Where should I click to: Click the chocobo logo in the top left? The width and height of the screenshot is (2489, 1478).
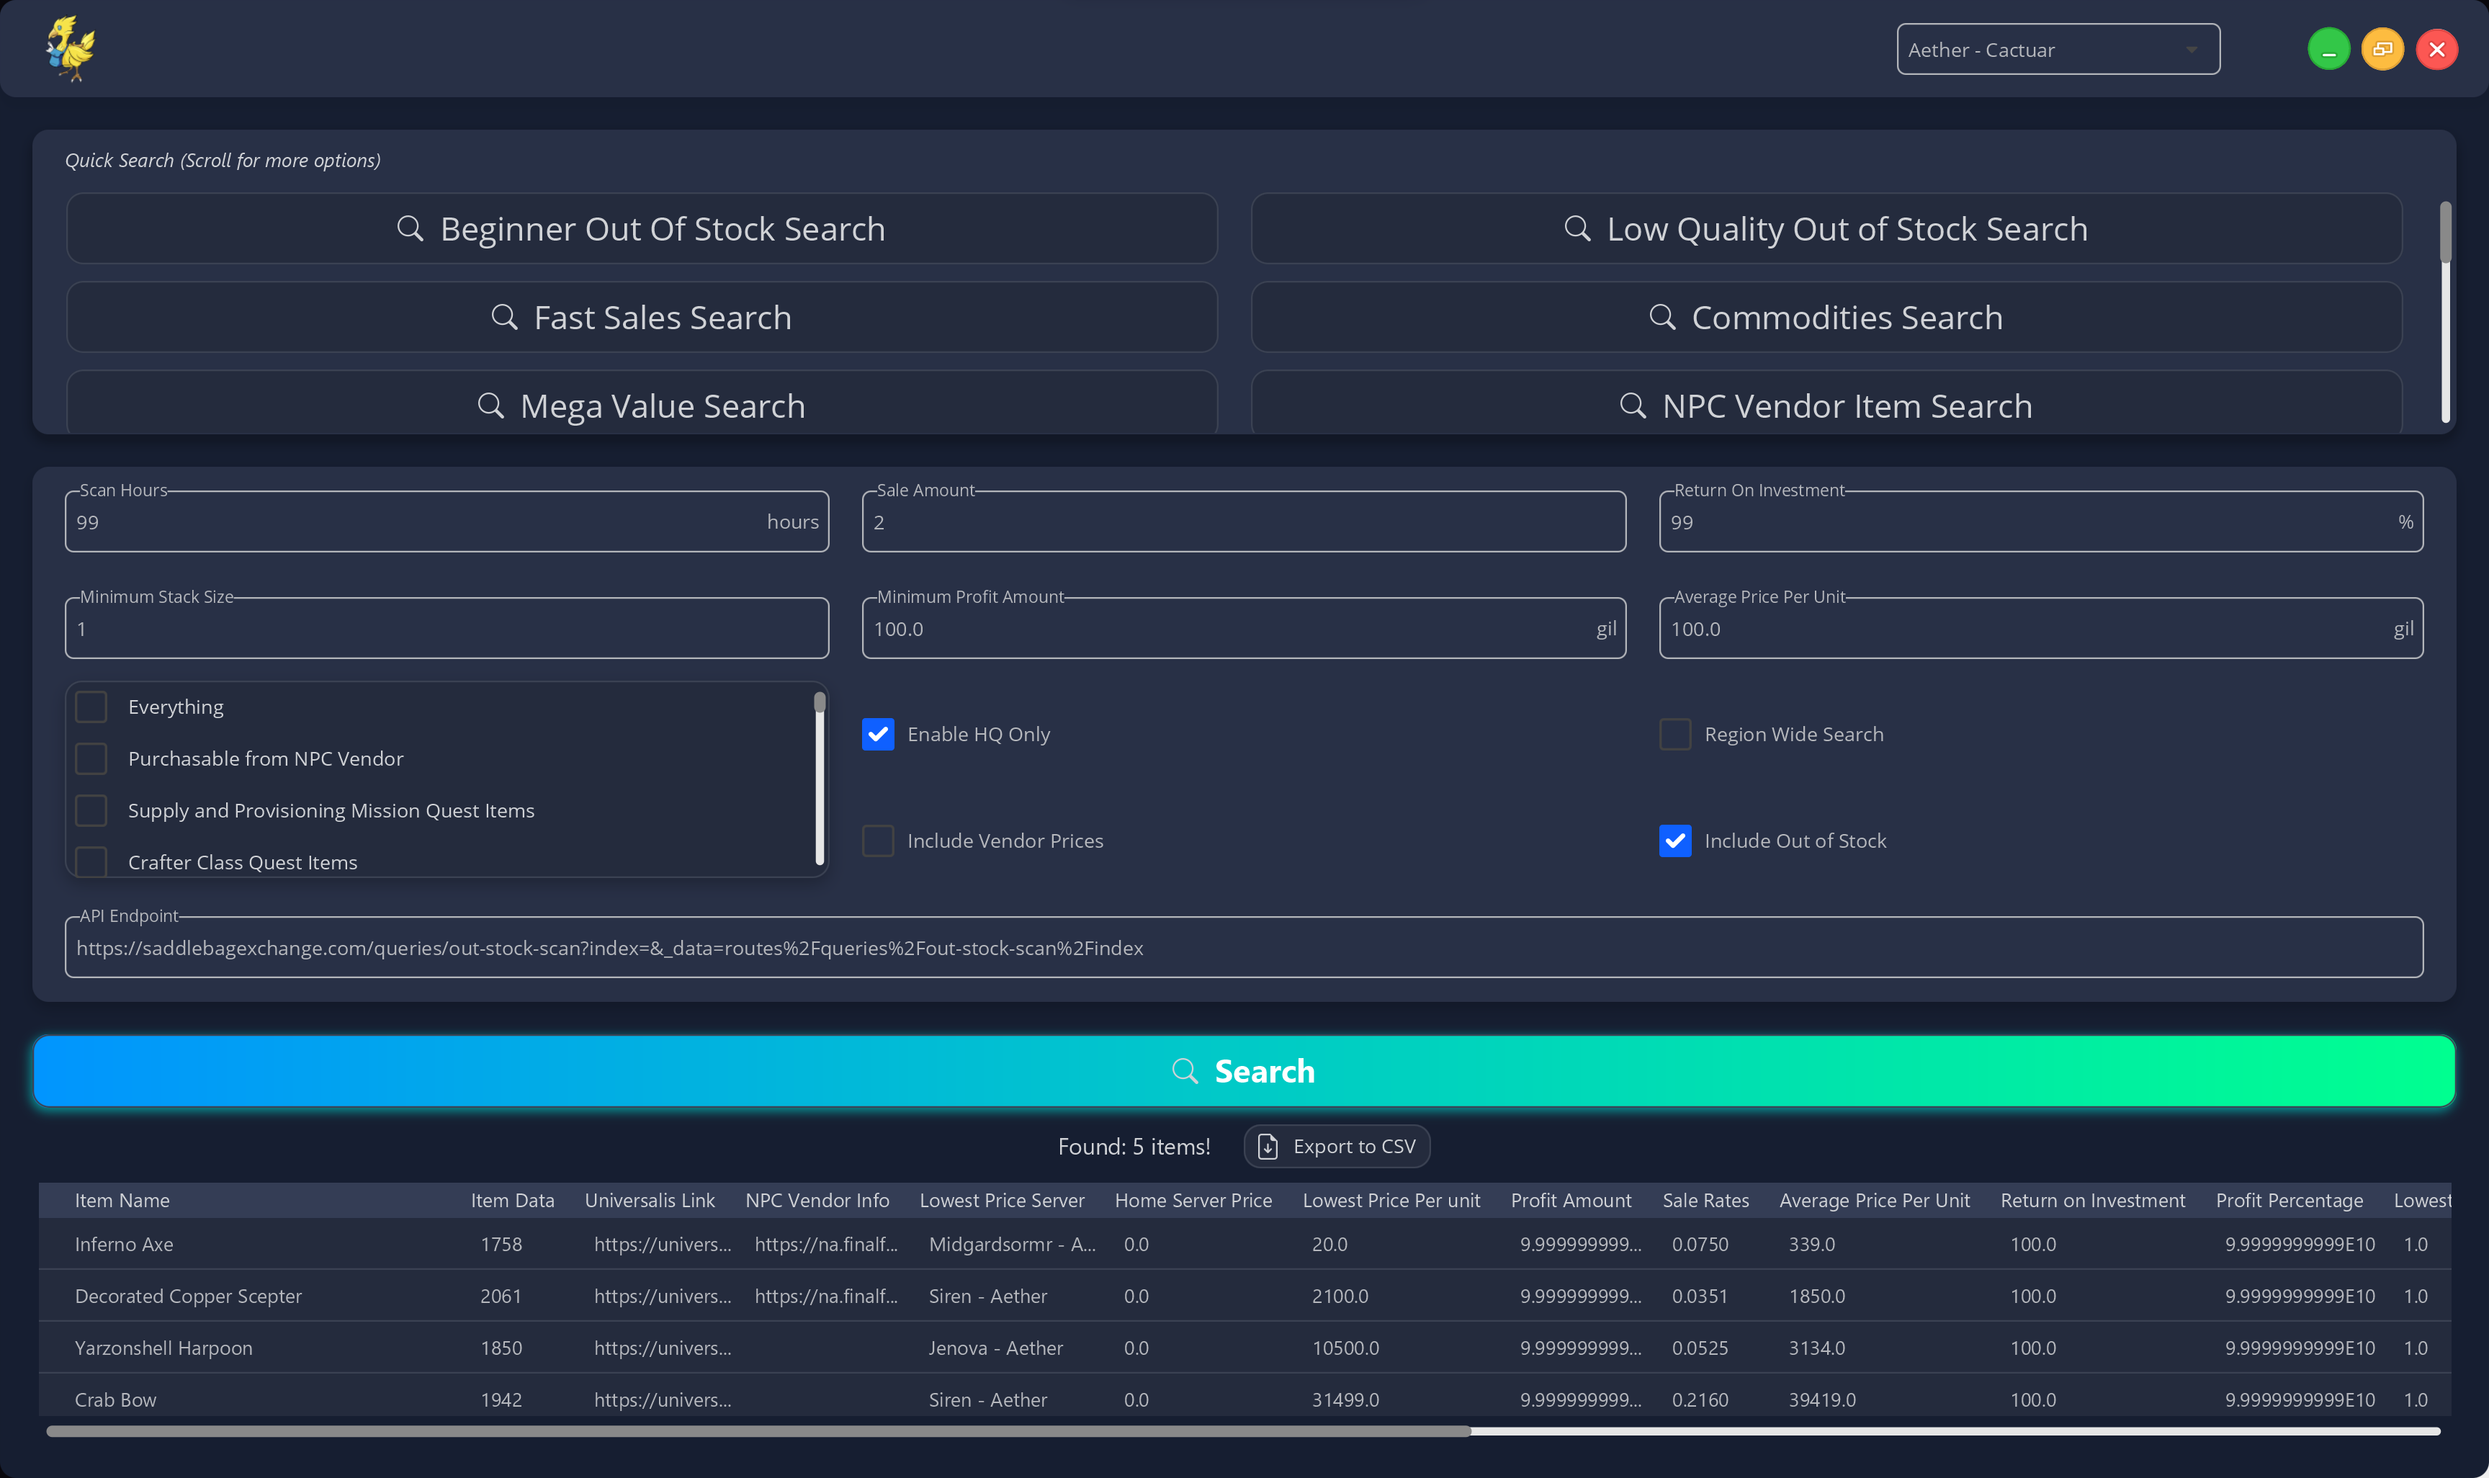(70, 48)
